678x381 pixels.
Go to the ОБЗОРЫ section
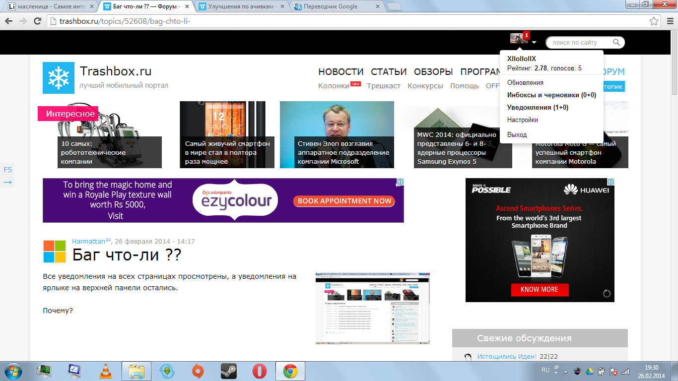tap(433, 72)
